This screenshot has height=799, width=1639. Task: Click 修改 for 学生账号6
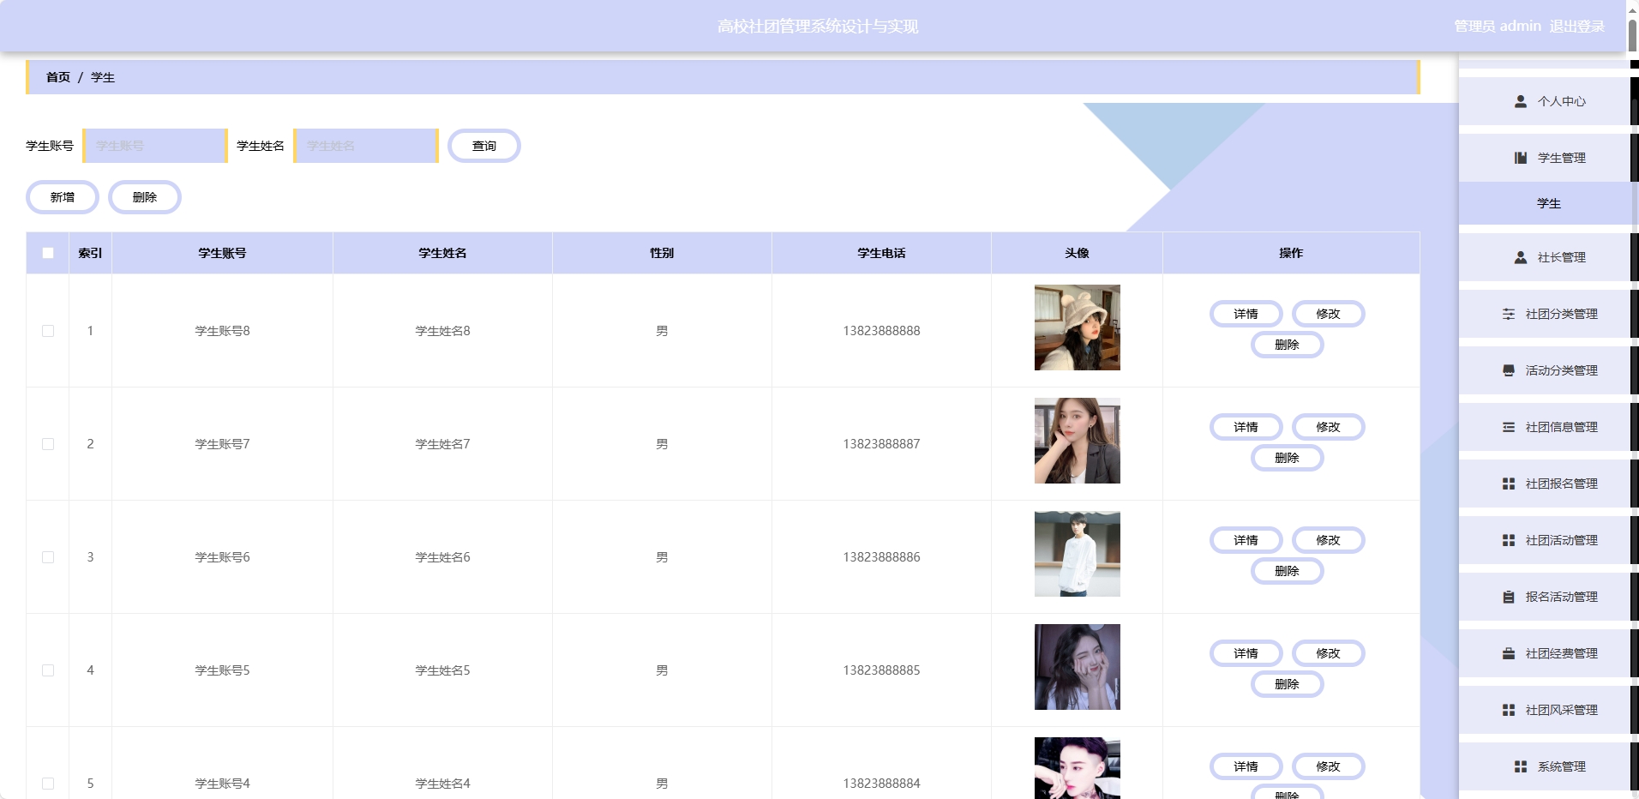[1328, 540]
